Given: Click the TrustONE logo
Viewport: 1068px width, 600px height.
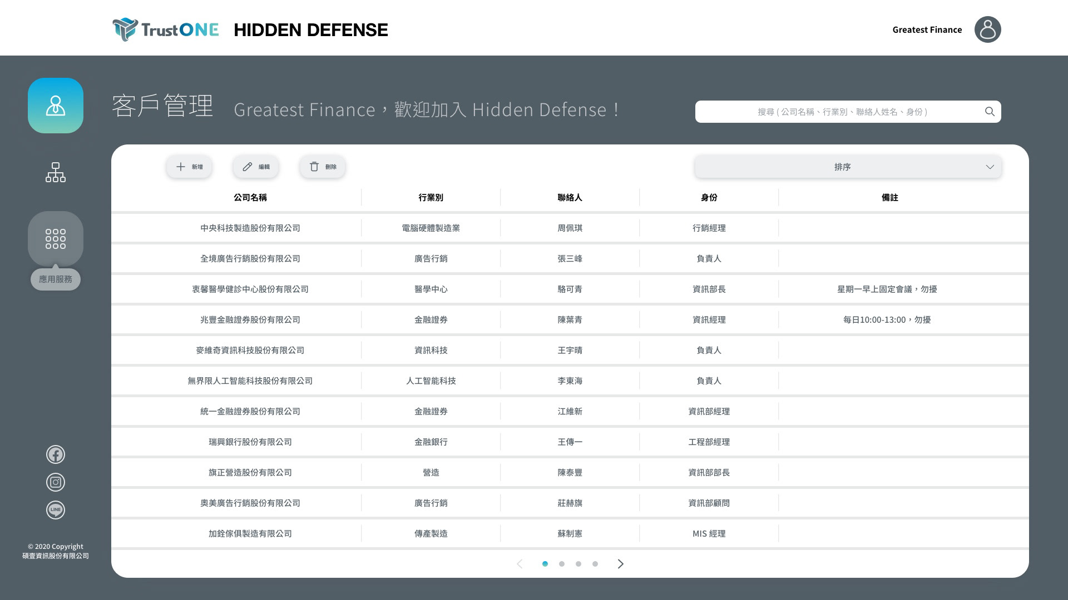Looking at the screenshot, I should coord(166,29).
